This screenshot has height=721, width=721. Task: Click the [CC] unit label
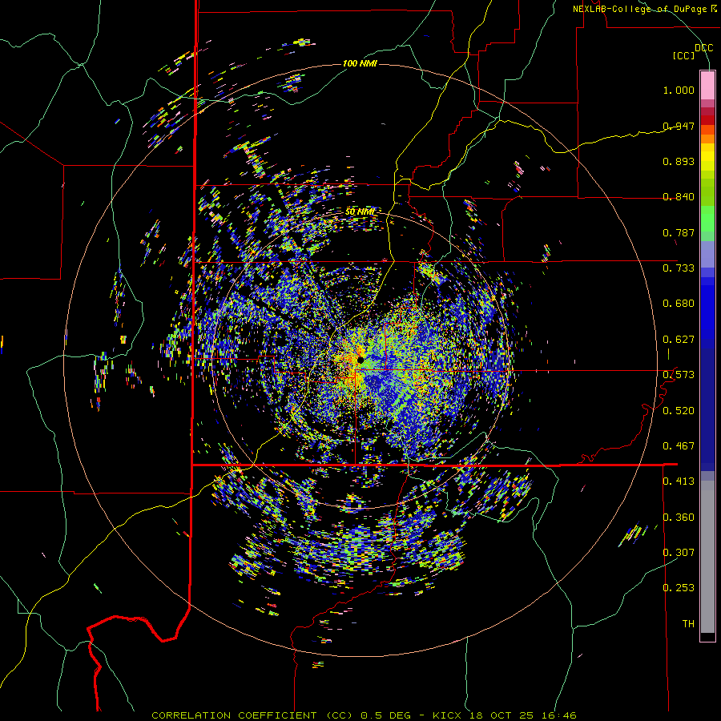click(x=684, y=55)
